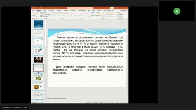This screenshot has height=110, width=196.
Task: Select slide 4 thumbnail with world map
Action: pos(38,50)
